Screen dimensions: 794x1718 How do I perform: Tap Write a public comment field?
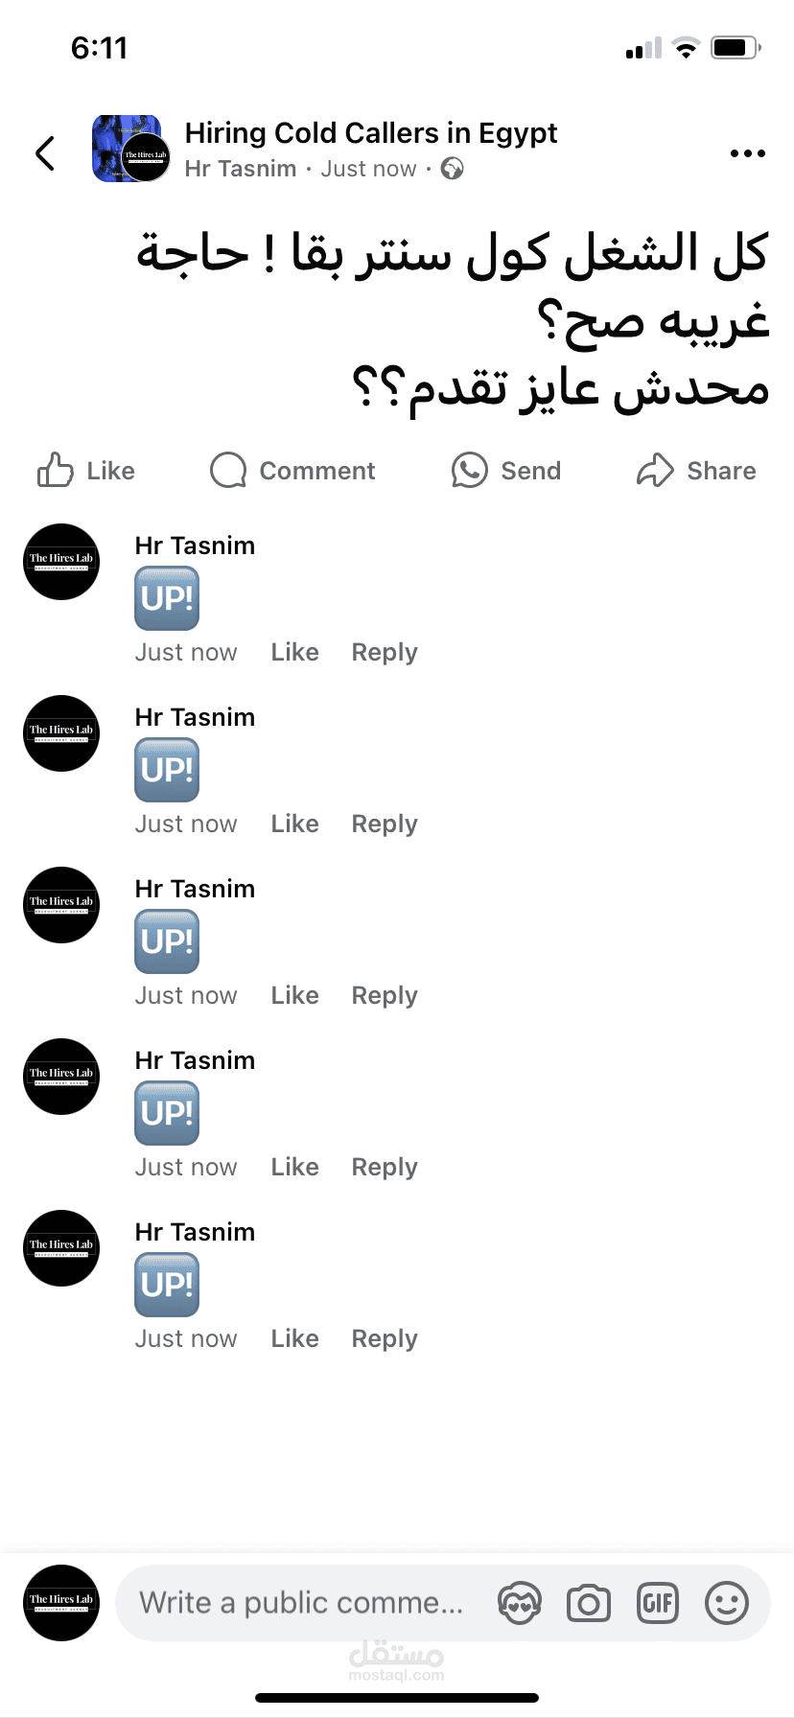coord(302,1603)
